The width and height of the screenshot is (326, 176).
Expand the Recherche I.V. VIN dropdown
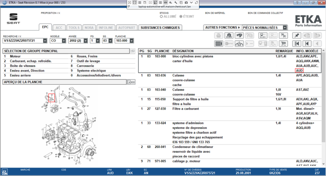point(45,41)
